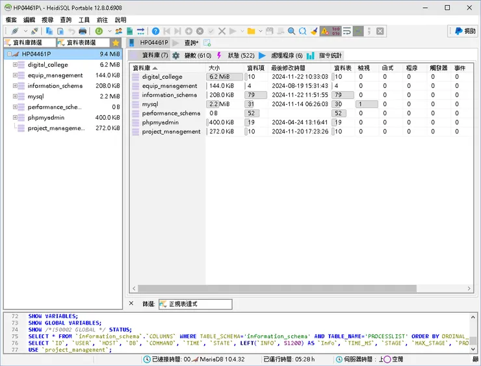Click the Copy toolbar icon

coord(49,31)
